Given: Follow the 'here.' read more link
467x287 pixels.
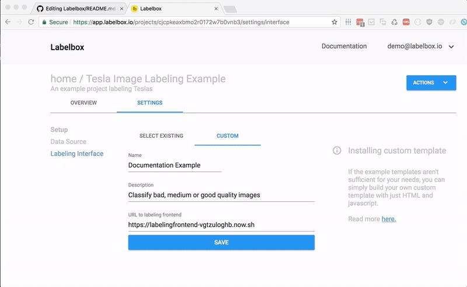Looking at the screenshot, I should pyautogui.click(x=389, y=219).
